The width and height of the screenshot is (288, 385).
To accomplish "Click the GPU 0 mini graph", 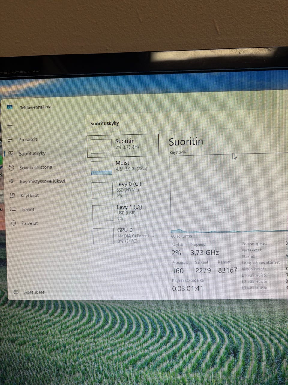I will 103,236.
